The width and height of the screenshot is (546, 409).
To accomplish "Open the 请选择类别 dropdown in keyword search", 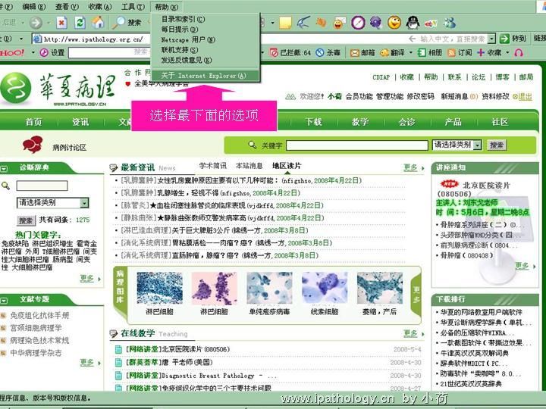I will point(478,145).
